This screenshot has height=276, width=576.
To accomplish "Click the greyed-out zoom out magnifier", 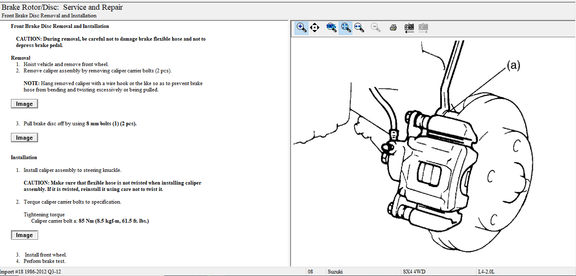I will coord(375,28).
